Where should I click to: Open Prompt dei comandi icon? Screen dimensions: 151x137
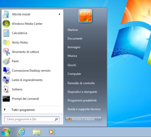(6, 99)
